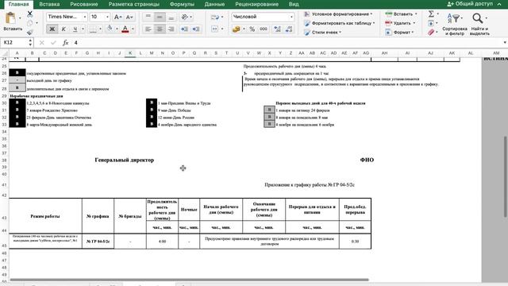Apply fill color bucket

tap(110, 29)
